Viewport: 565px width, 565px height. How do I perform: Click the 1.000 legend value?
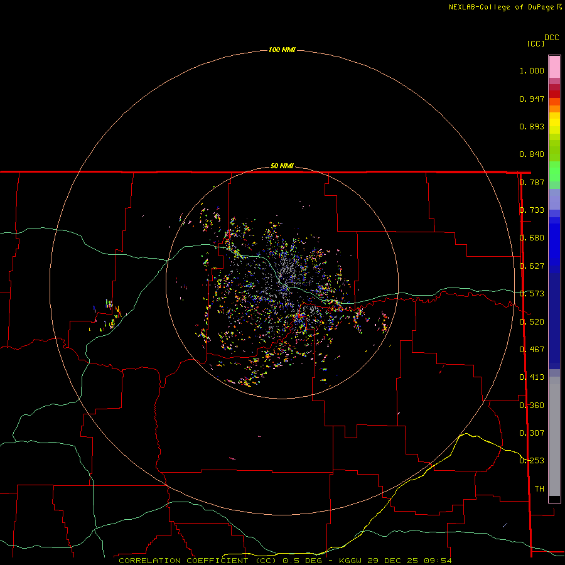click(532, 70)
